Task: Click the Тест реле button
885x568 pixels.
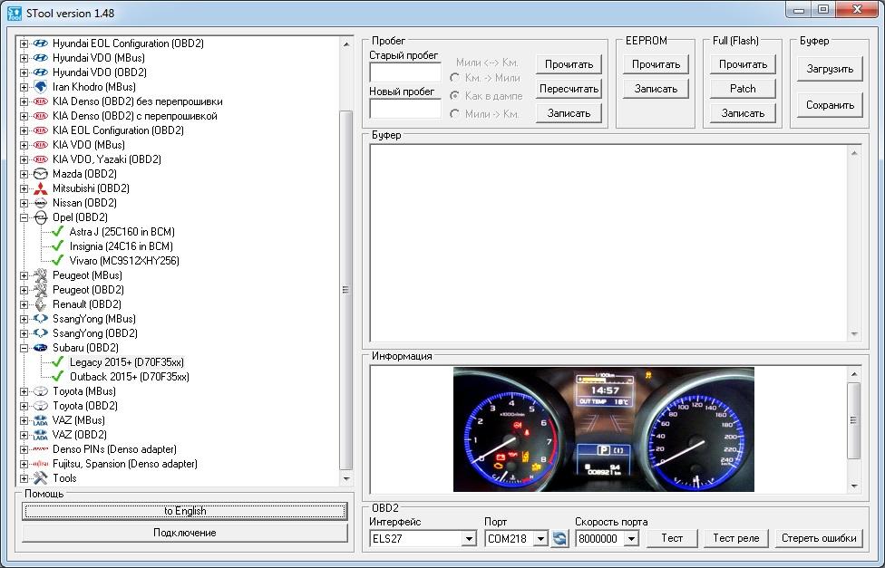Action: point(735,538)
